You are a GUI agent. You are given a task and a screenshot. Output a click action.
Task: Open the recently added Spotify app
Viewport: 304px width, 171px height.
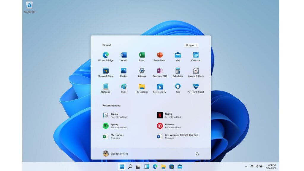(x=114, y=125)
